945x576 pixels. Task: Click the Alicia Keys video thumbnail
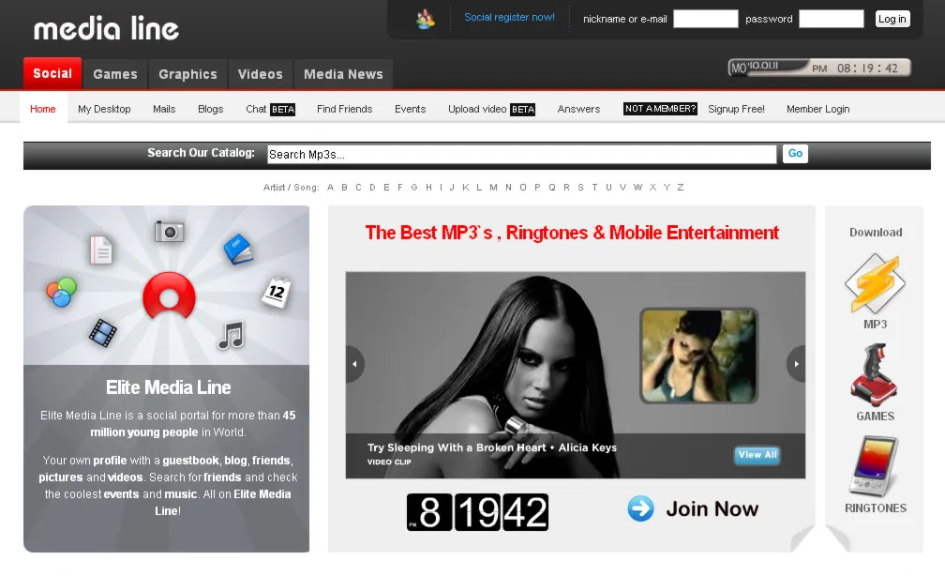[x=698, y=356]
